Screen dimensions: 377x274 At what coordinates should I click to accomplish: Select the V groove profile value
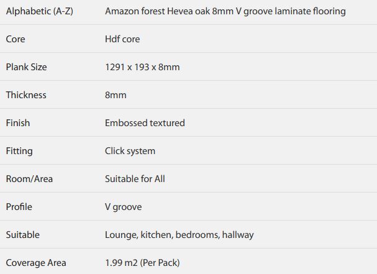point(124,207)
